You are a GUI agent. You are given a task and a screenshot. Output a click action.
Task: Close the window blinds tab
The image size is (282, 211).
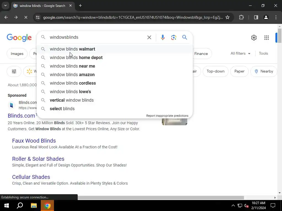point(70,5)
